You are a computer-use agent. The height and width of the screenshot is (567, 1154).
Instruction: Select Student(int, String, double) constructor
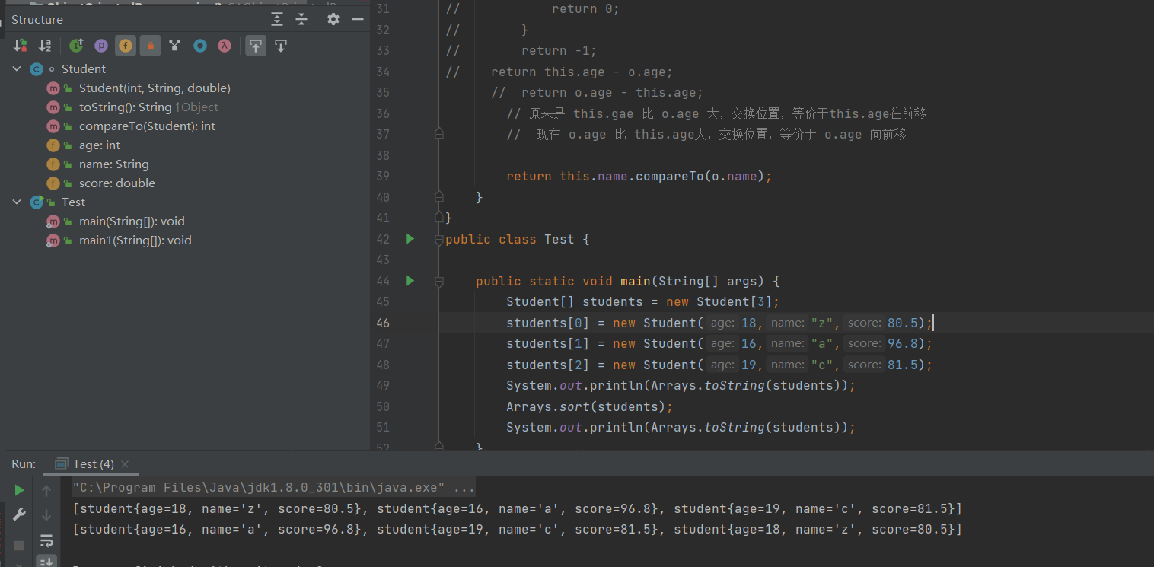[155, 88]
